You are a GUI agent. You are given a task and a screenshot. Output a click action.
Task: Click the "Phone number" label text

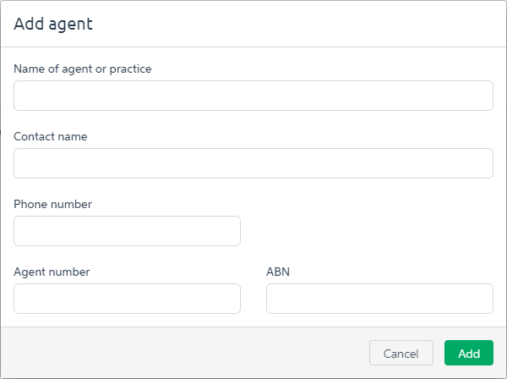click(x=53, y=204)
